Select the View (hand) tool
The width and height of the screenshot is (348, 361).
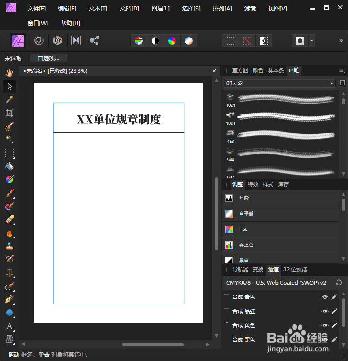click(x=10, y=74)
